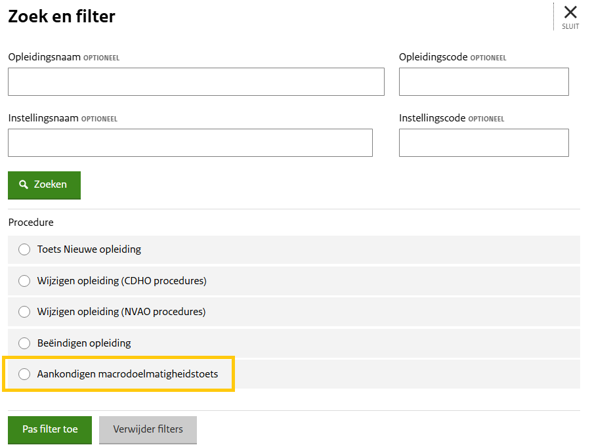Select the Beëindigen opleiding radio button
The width and height of the screenshot is (592, 447).
tap(24, 343)
